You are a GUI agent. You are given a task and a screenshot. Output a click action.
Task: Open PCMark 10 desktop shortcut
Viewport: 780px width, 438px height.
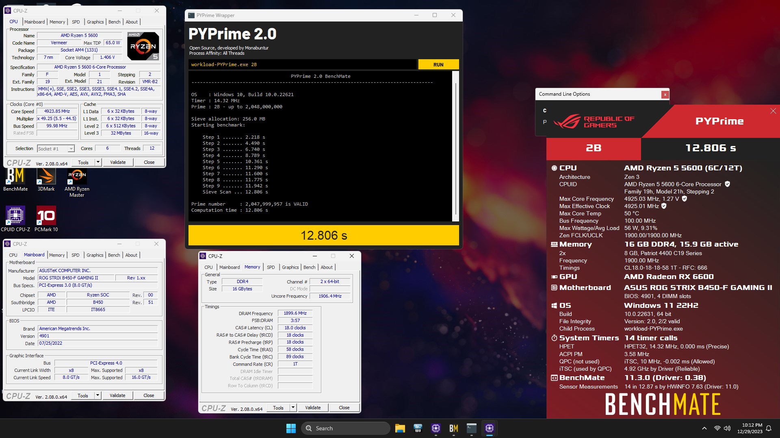click(x=46, y=219)
